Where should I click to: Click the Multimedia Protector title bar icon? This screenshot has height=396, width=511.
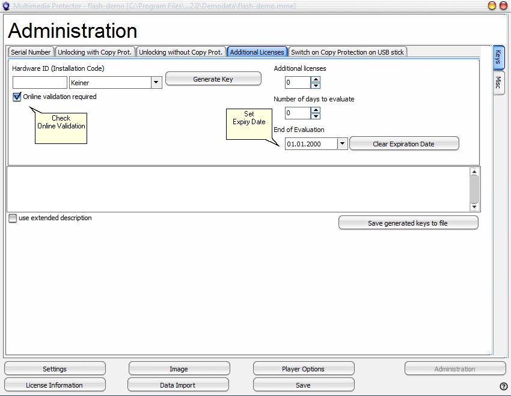point(7,6)
